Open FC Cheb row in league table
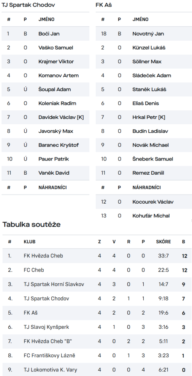Screen dimensions: 192x376 pyautogui.click(x=97, y=270)
